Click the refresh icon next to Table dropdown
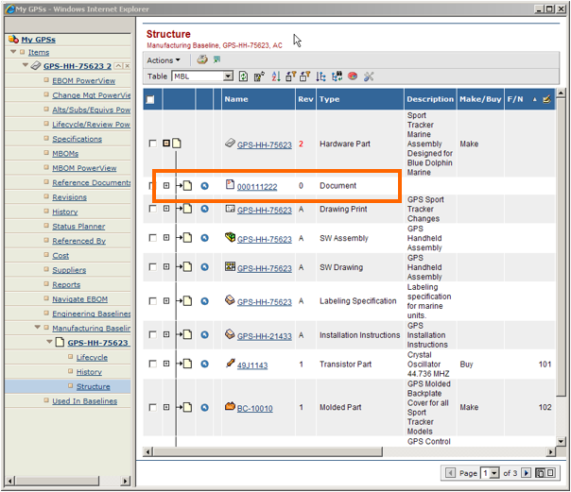The height and width of the screenshot is (492, 571). (x=243, y=76)
